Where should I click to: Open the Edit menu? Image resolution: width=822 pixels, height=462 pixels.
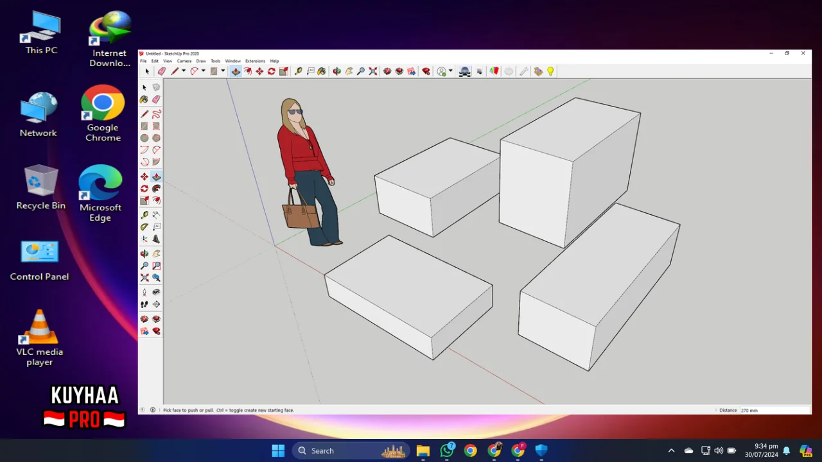pos(155,61)
